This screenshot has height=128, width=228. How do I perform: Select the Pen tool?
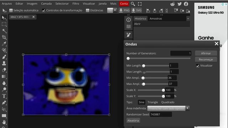[x=4, y=103]
